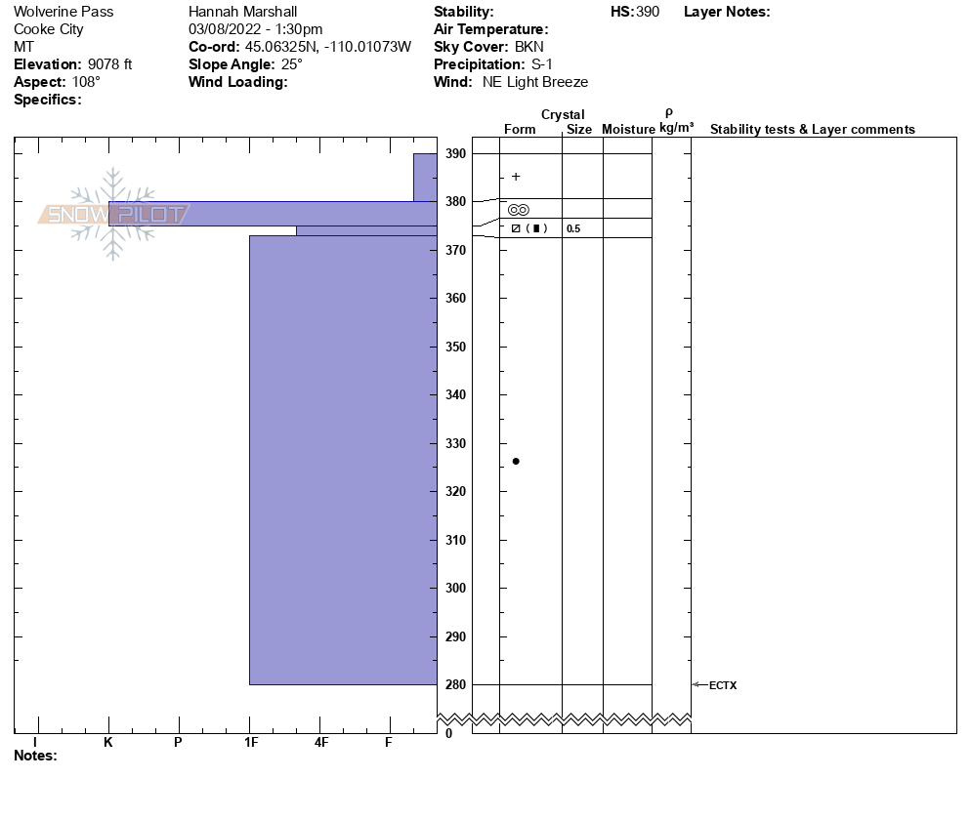Screen dimensions: 971x820
Task: Click Stability tests & Layer comments header
Action: (813, 129)
